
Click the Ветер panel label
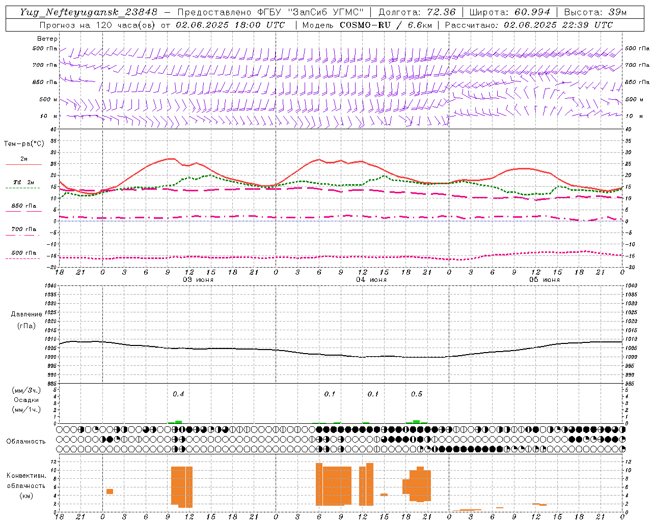pyautogui.click(x=47, y=39)
